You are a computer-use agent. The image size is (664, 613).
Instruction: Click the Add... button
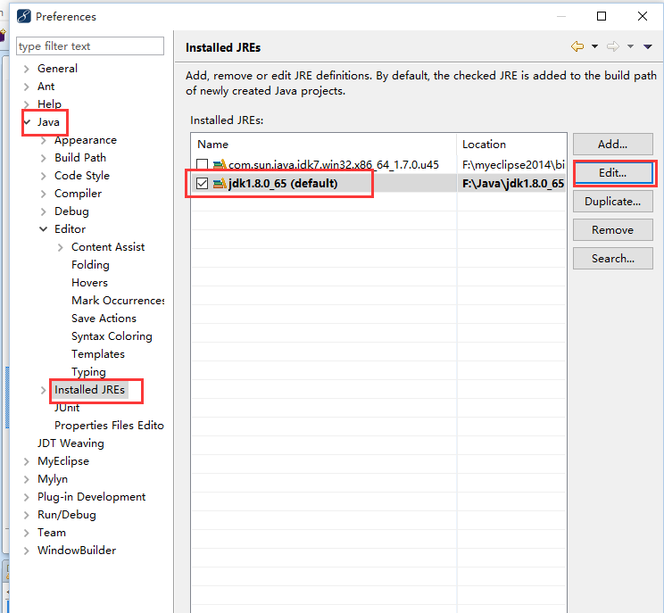coord(613,145)
